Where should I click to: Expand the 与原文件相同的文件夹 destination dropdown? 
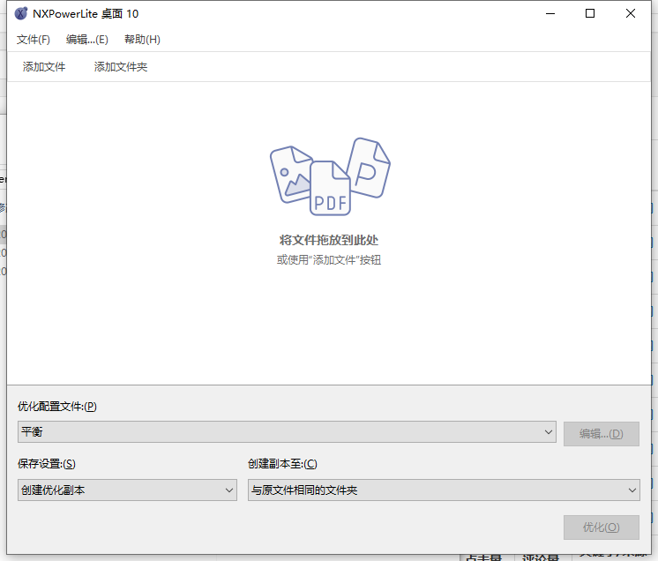coord(444,490)
